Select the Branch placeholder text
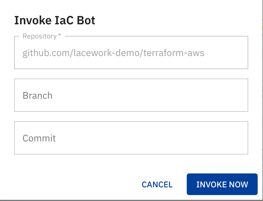Image resolution: width=263 pixels, height=201 pixels. pos(38,95)
